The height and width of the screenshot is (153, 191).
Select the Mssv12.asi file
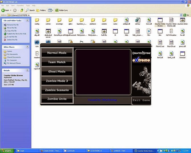pyautogui.click(x=160, y=44)
